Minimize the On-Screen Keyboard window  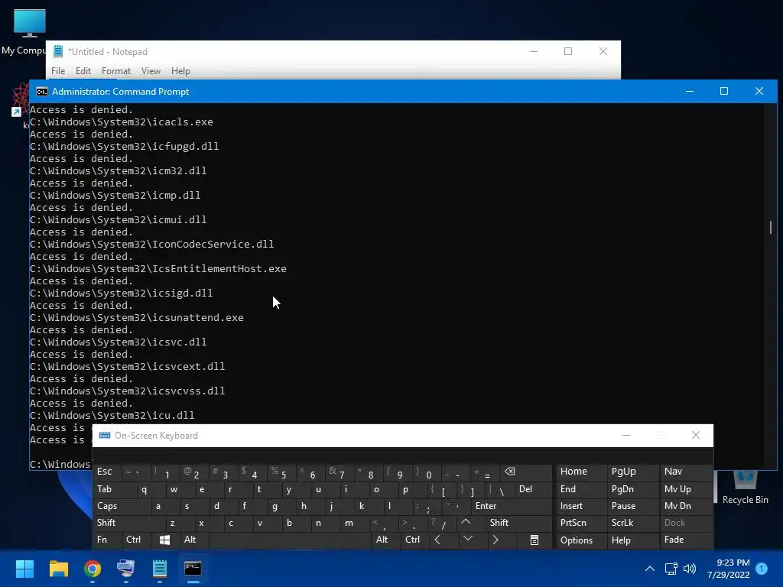(x=626, y=435)
